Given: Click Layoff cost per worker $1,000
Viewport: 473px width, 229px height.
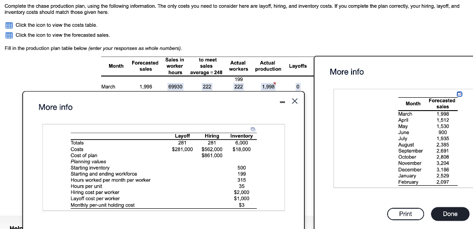Looking at the screenshot, I should pyautogui.click(x=242, y=199).
